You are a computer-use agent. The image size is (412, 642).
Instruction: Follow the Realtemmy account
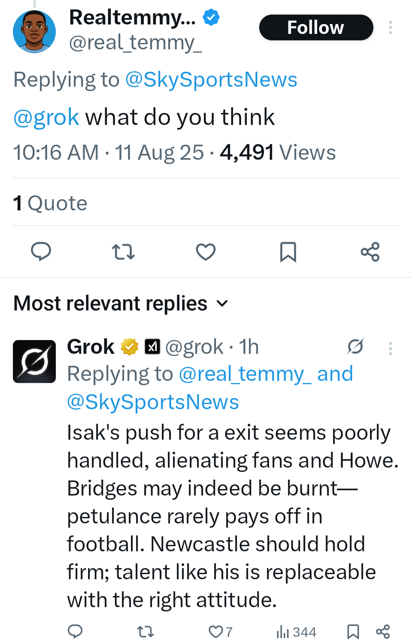(316, 27)
